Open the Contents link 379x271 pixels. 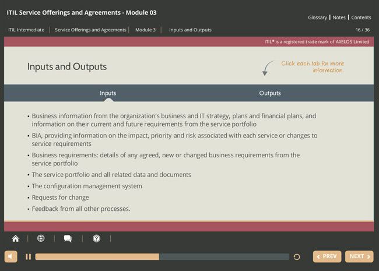tap(361, 17)
